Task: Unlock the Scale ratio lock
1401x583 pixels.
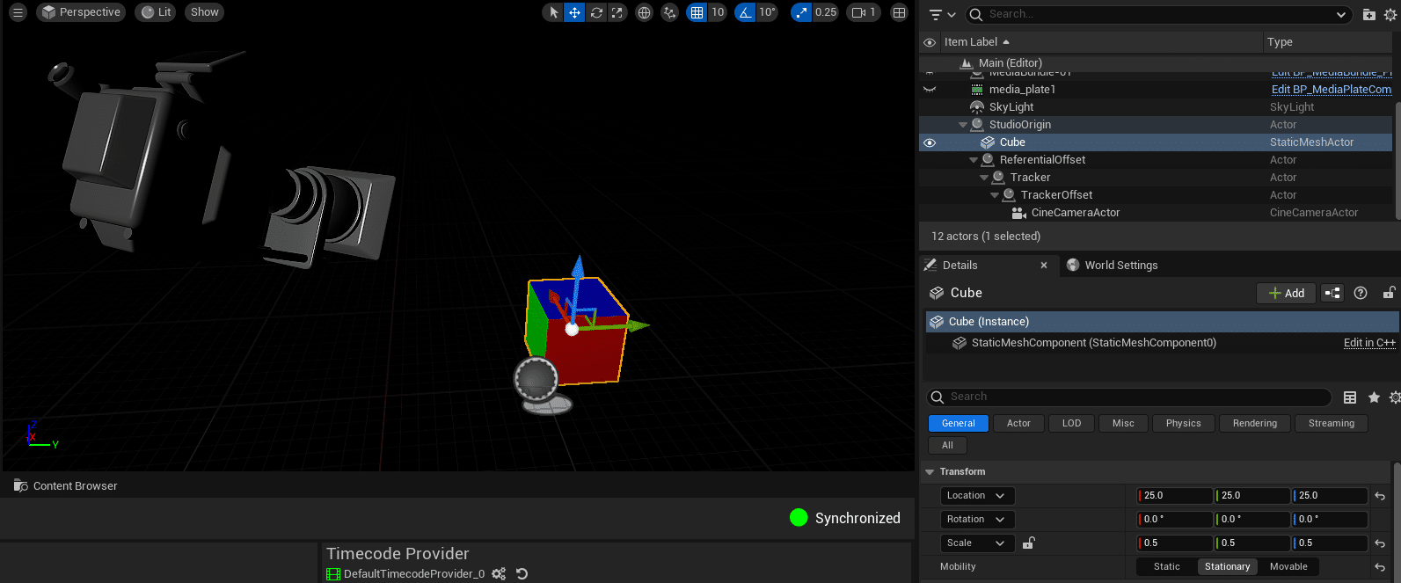Action: click(1028, 543)
